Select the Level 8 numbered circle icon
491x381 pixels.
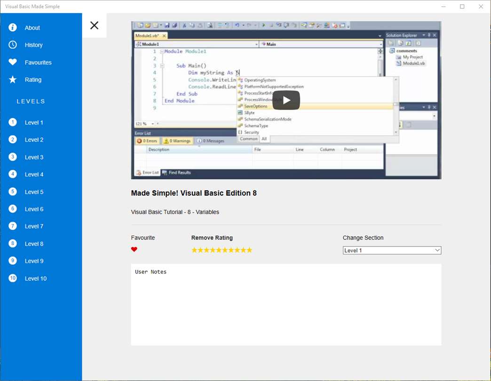pyautogui.click(x=13, y=243)
